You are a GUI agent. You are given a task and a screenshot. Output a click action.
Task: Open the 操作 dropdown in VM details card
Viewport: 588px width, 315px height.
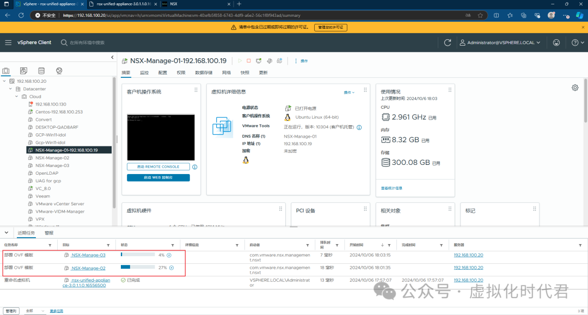[x=349, y=92]
